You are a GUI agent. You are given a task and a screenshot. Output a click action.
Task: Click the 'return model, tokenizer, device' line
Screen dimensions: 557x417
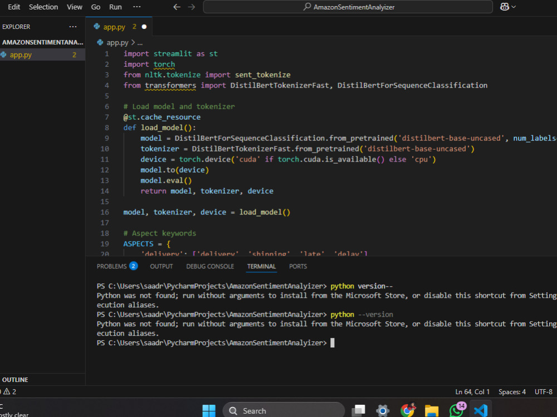[x=207, y=191]
